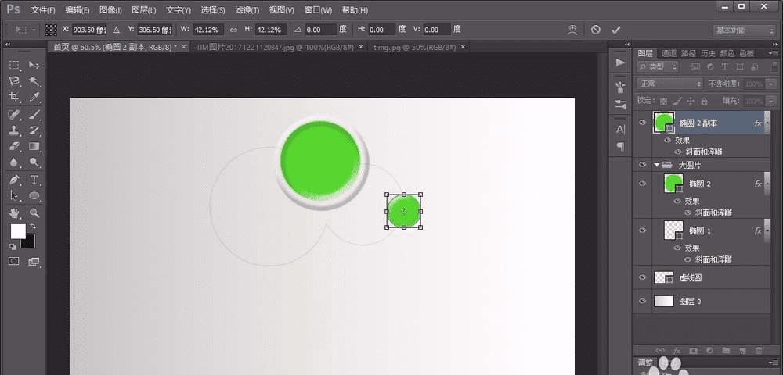
Task: Select the Hand tool
Action: (14, 213)
